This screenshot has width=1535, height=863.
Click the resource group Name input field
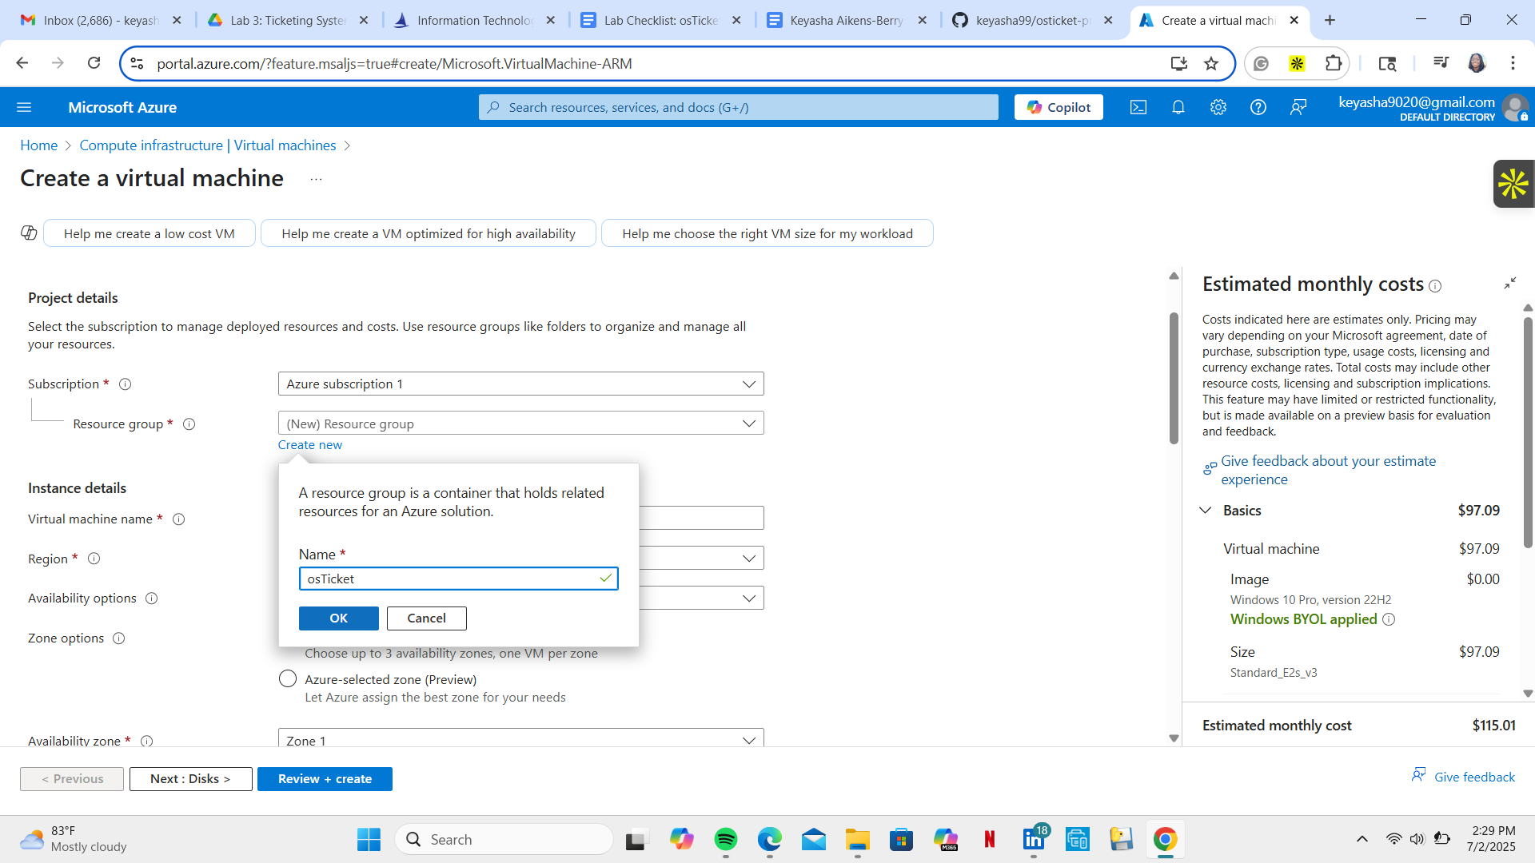pyautogui.click(x=459, y=579)
